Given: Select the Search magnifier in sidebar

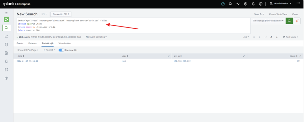Looking at the screenshot, I should 7,28.
